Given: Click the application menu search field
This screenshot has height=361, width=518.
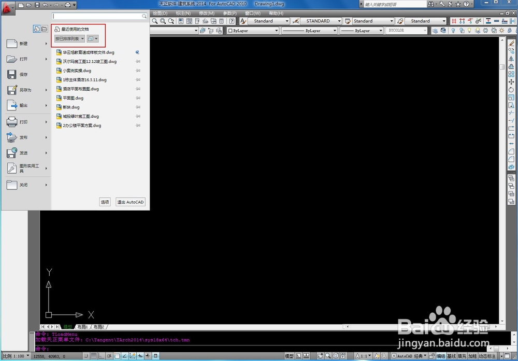Looking at the screenshot, I should (99, 16).
